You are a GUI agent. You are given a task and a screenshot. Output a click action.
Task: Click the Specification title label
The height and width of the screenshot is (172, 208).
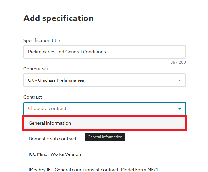[42, 41]
